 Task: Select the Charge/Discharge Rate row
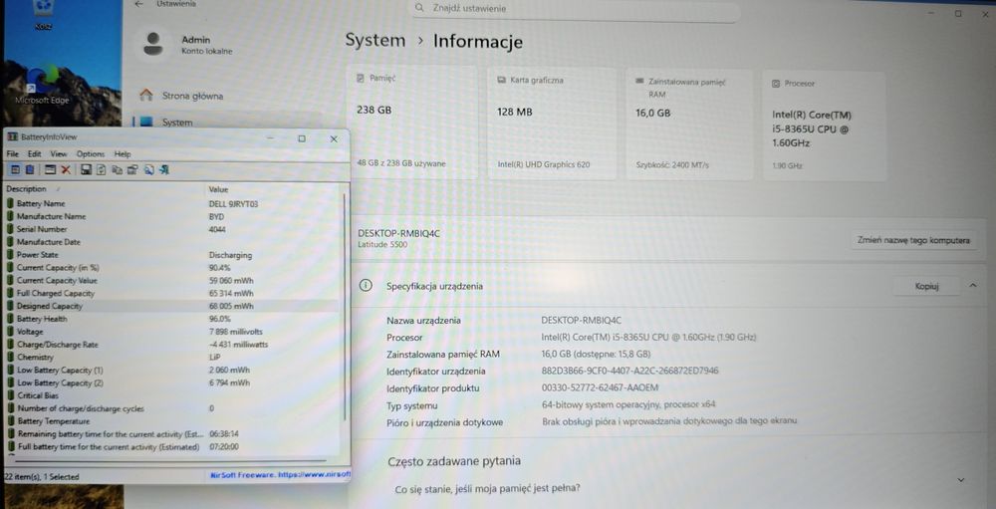171,344
